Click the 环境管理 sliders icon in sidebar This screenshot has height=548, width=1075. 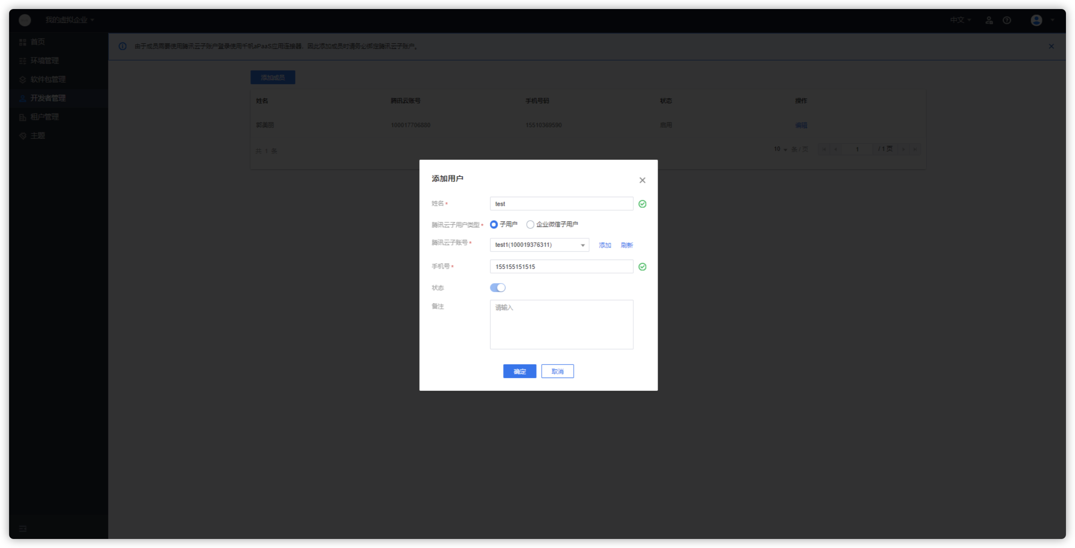click(x=23, y=61)
